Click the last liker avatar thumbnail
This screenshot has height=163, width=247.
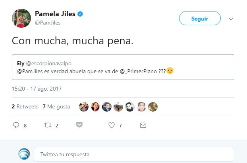pos(153,107)
